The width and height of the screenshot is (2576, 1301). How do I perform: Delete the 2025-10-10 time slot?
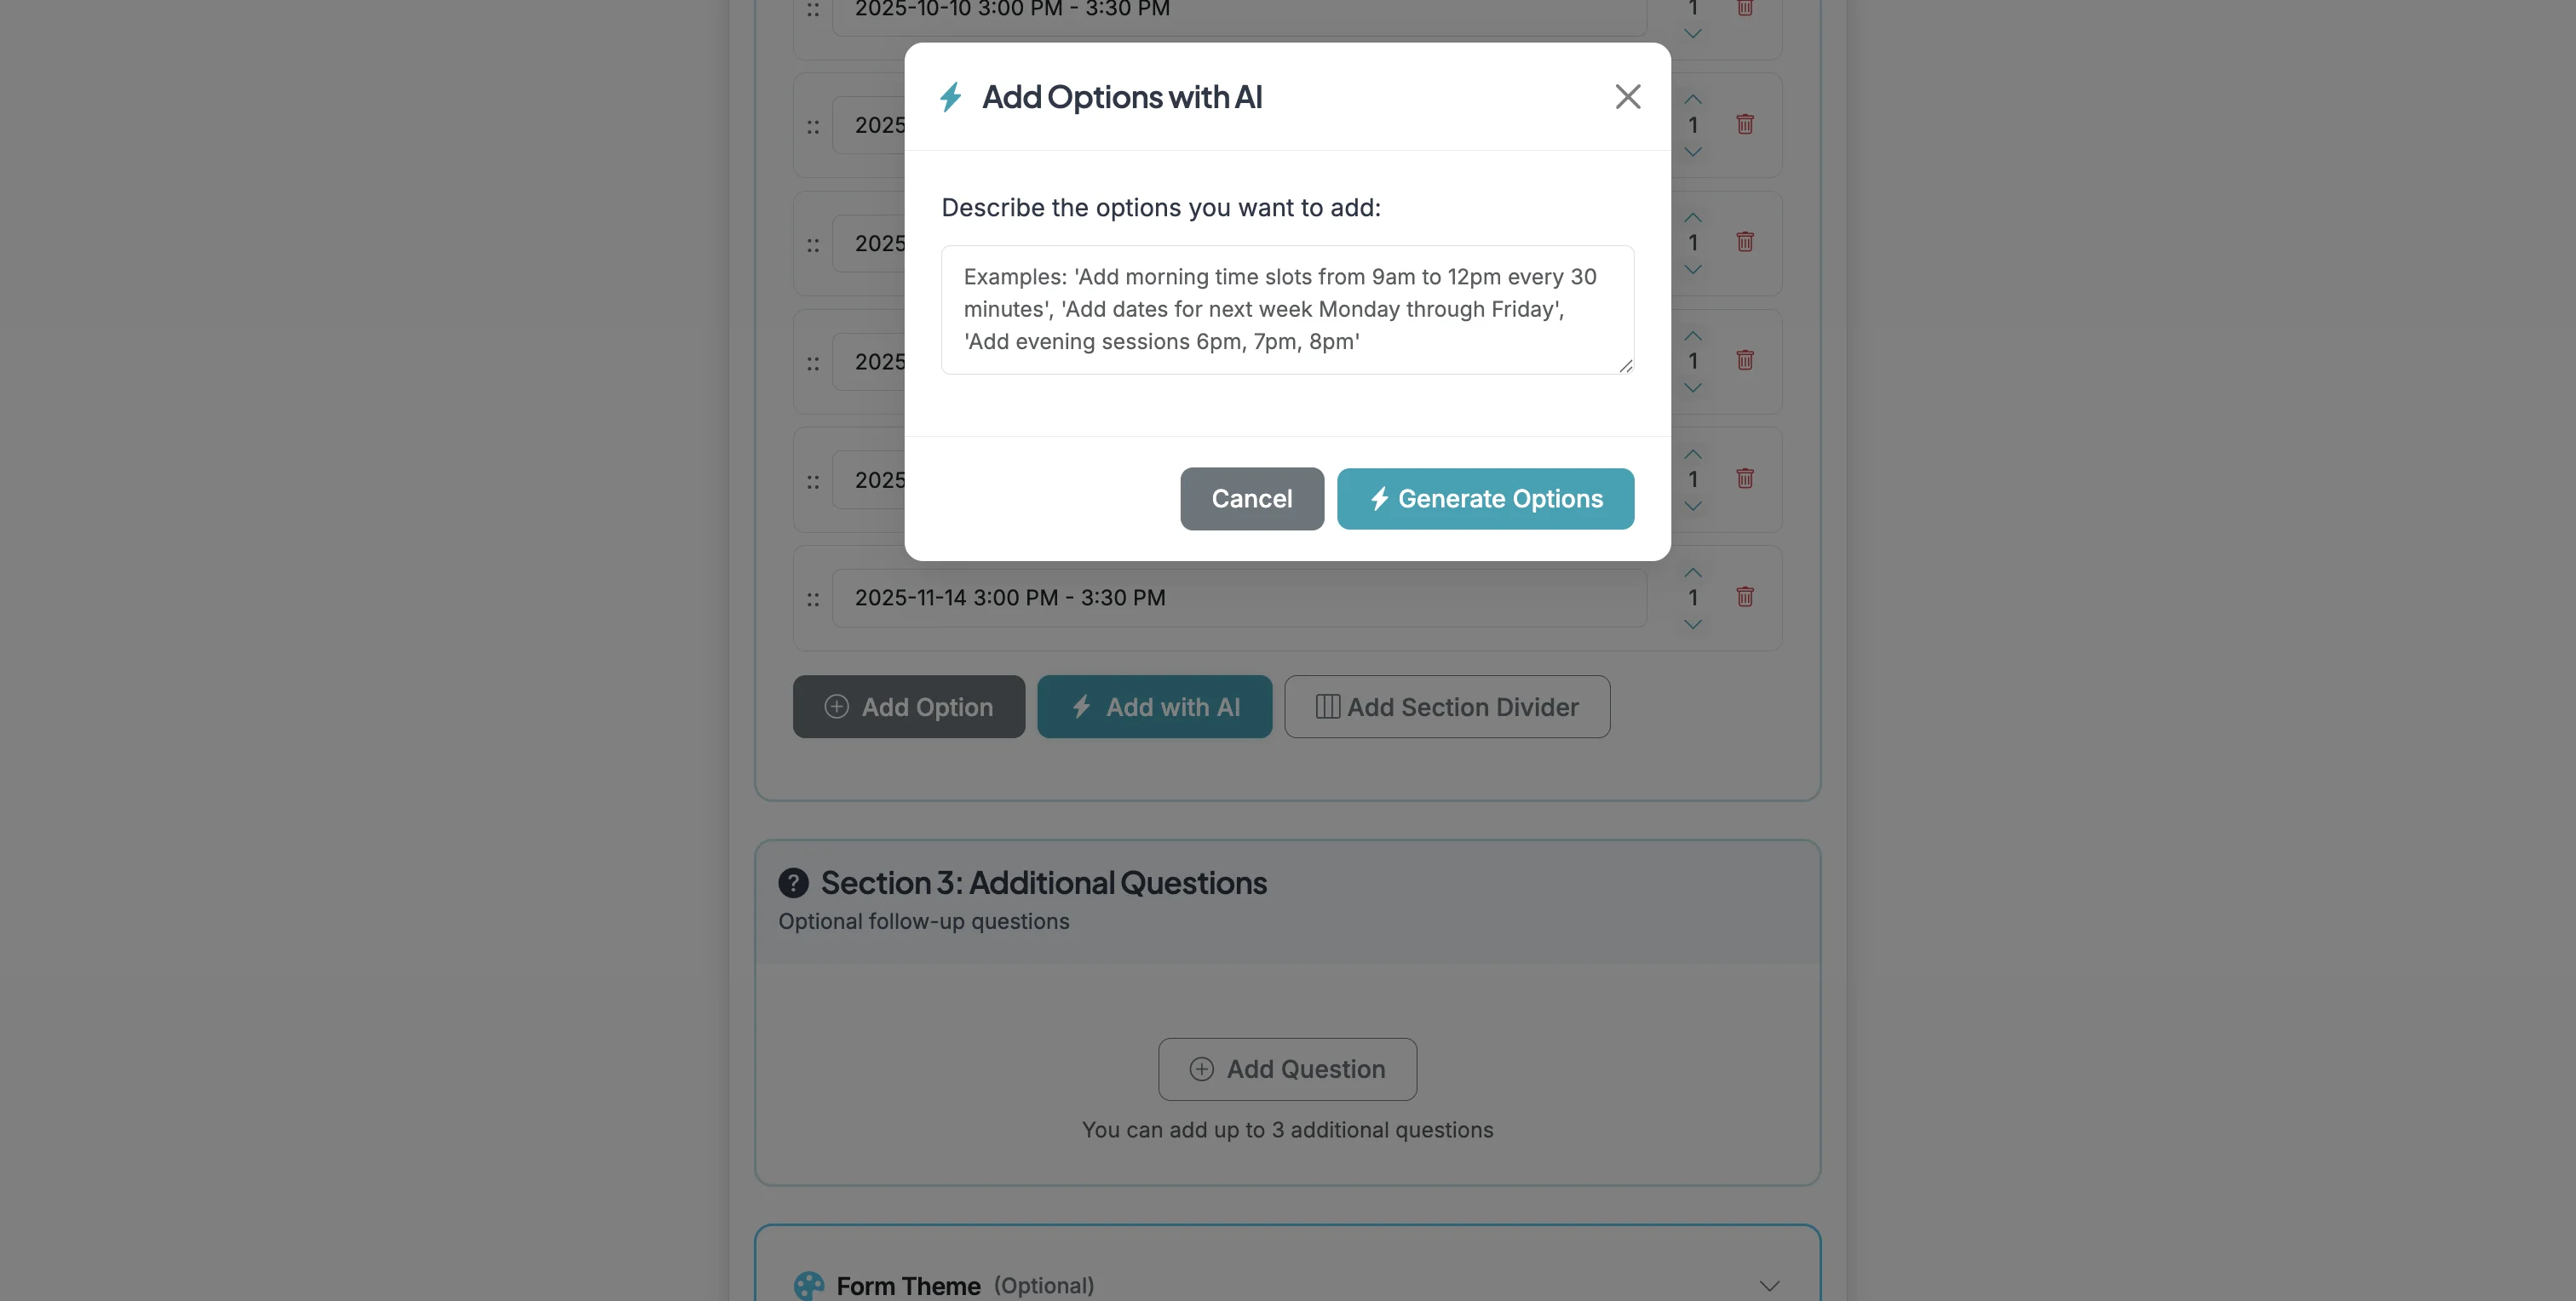tap(1745, 8)
